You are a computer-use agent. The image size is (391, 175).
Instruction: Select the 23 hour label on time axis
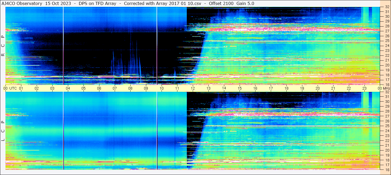coord(364,88)
